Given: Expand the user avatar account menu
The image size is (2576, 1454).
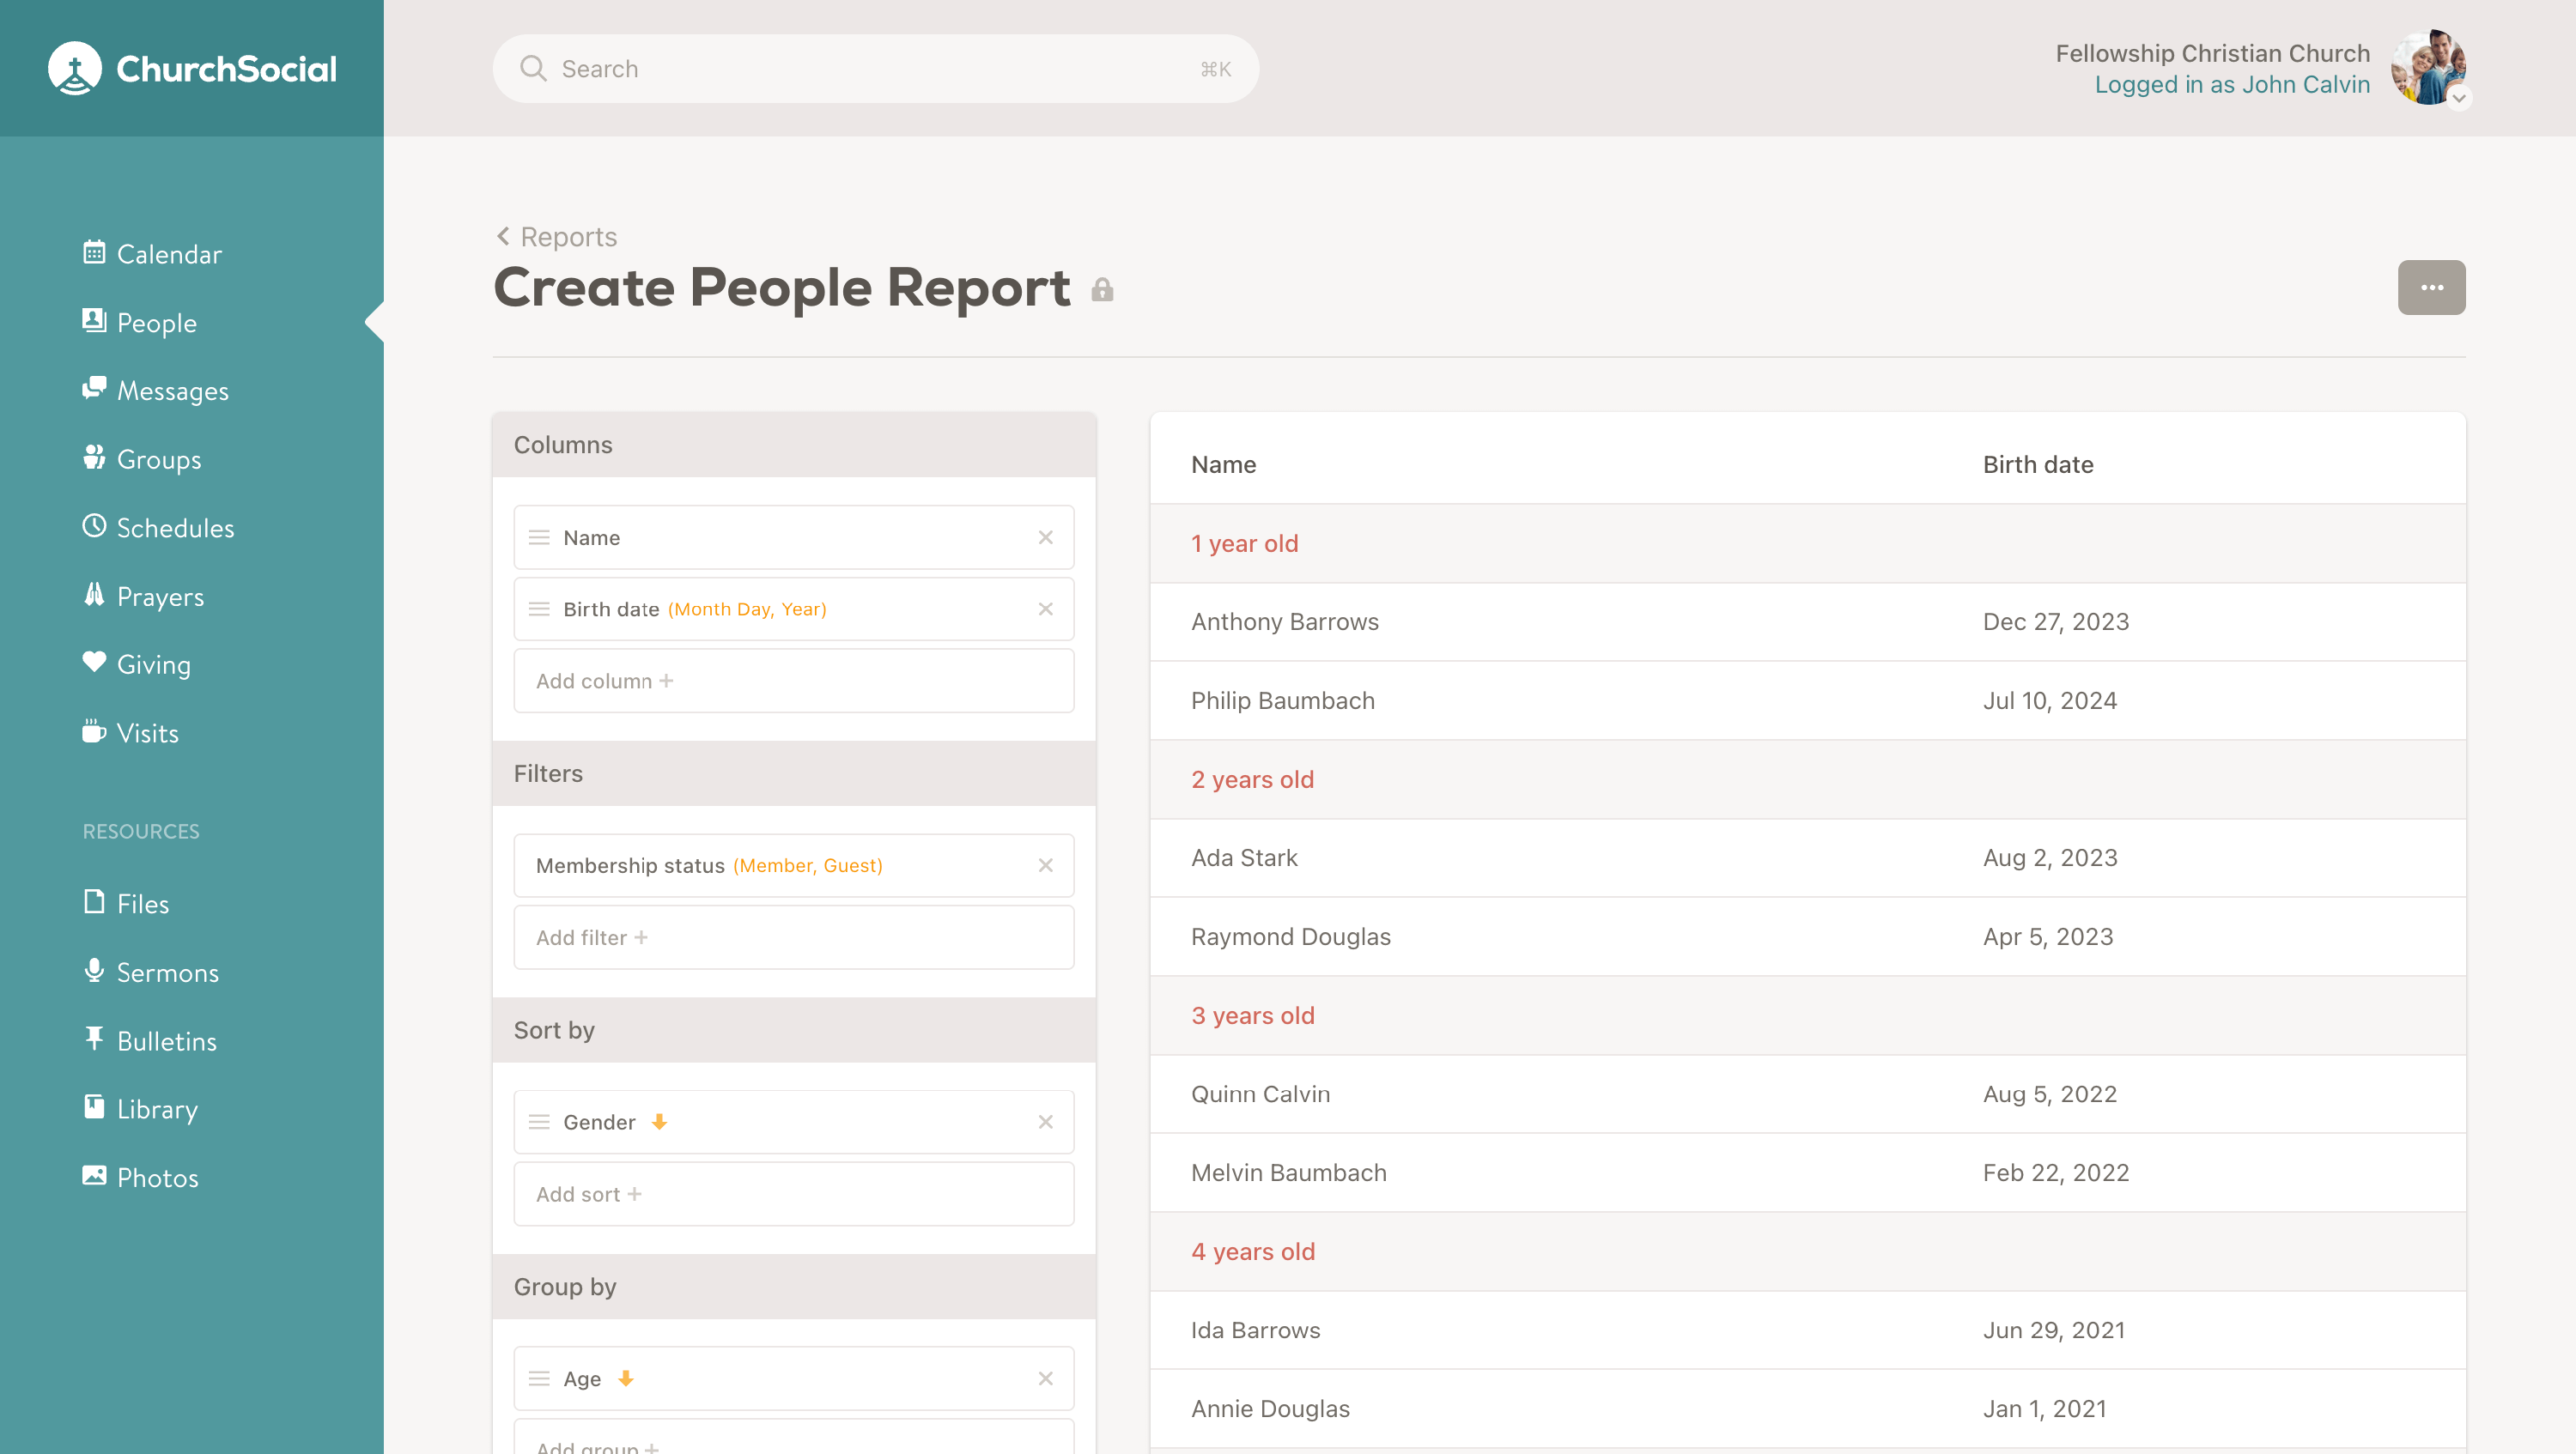Looking at the screenshot, I should pyautogui.click(x=2428, y=68).
